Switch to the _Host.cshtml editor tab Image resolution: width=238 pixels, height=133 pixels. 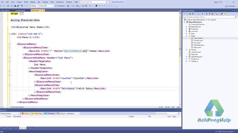pos(5,11)
